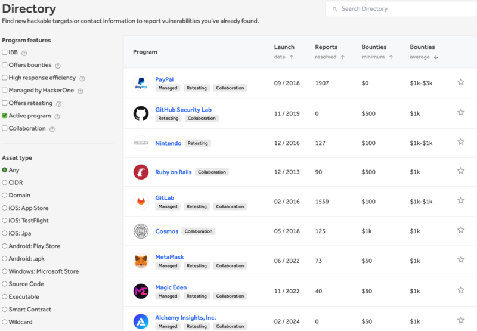
Task: Select the Source Code asset type
Action: click(x=5, y=284)
